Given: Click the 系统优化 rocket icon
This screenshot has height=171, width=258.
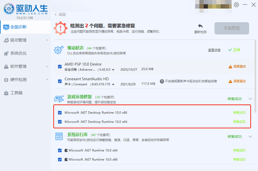Looking at the screenshot, I should [6, 53].
